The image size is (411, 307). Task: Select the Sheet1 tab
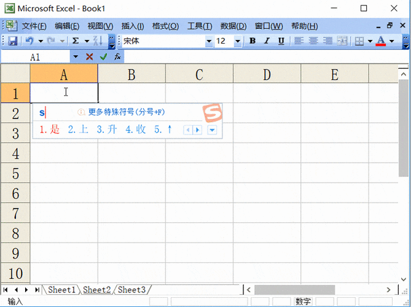click(x=61, y=290)
